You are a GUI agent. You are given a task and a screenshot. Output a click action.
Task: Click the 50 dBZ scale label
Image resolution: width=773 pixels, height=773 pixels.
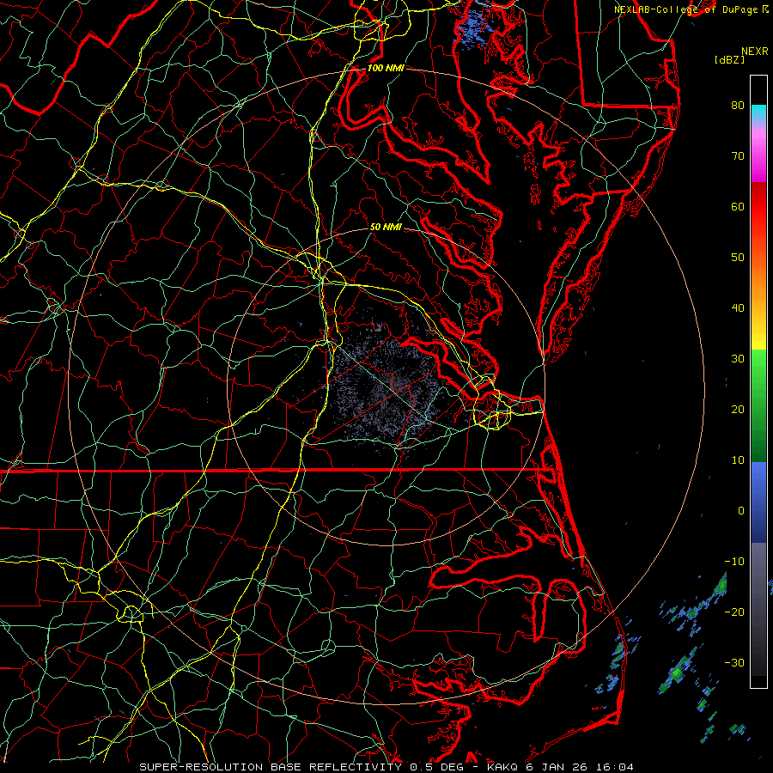point(738,258)
